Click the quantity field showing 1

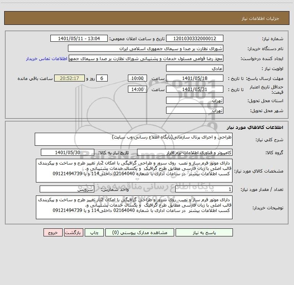coord(204,189)
